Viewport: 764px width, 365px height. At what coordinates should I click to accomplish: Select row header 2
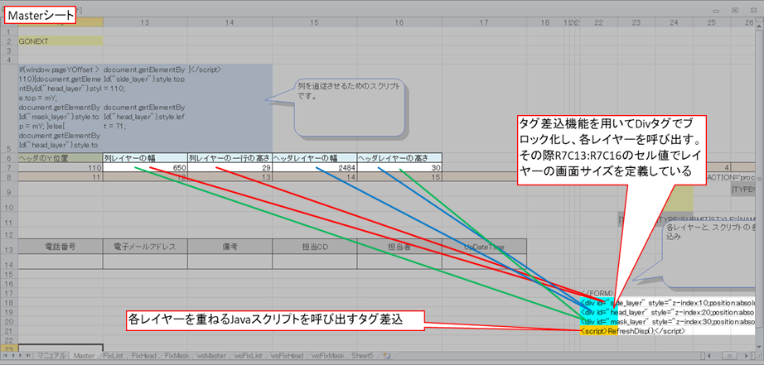pos(9,41)
